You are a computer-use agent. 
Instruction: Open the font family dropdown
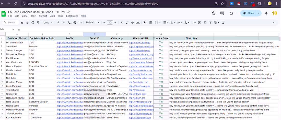click(93, 23)
